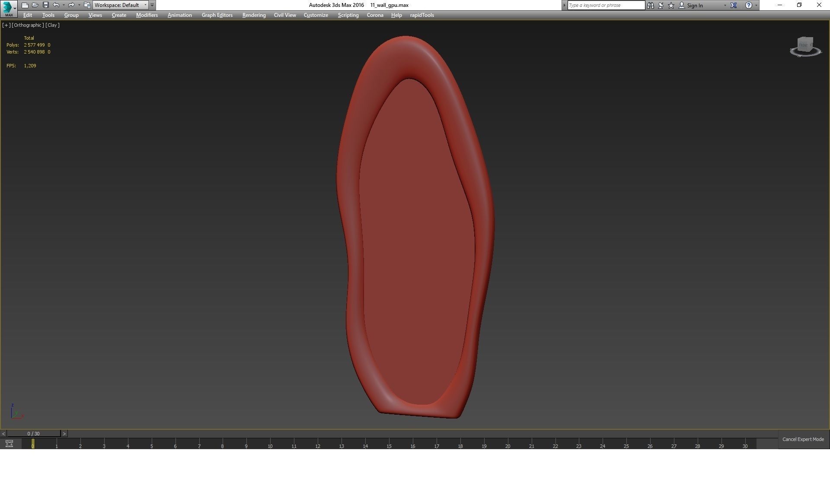The width and height of the screenshot is (830, 482).
Task: Open the Rendering menu
Action: [x=254, y=15]
